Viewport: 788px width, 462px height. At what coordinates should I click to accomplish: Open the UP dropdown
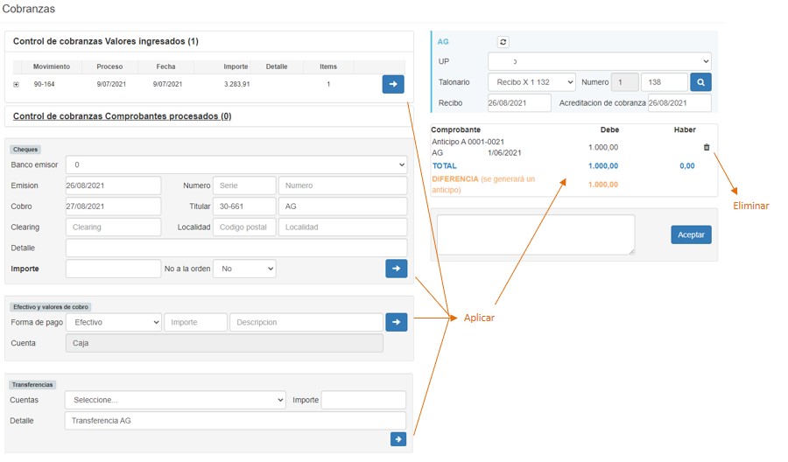(599, 62)
